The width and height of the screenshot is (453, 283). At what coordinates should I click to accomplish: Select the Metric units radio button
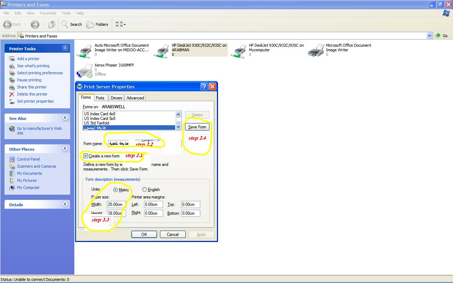pos(115,190)
